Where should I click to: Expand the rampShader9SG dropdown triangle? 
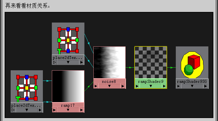[x=192, y=86]
